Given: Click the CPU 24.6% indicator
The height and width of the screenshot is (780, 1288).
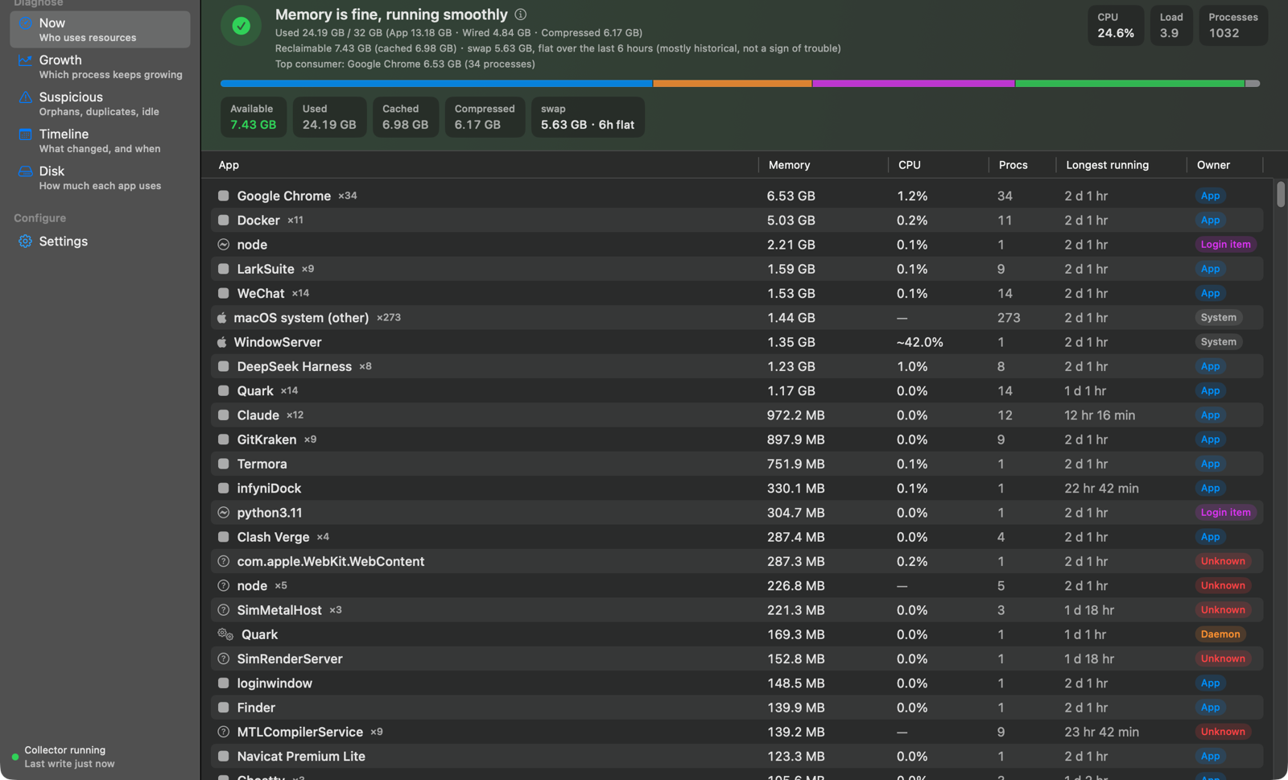Looking at the screenshot, I should click(1116, 26).
